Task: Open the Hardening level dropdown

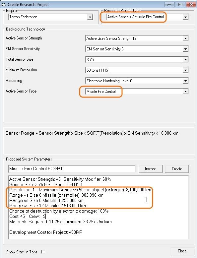Action: 185,81
